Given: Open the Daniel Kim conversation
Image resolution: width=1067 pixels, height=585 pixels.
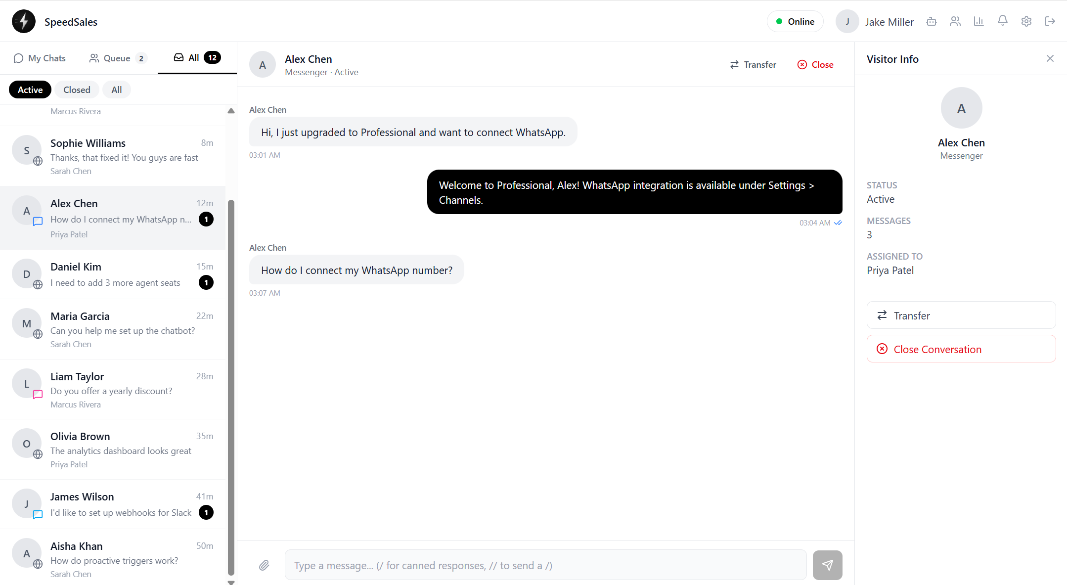Looking at the screenshot, I should pos(113,274).
